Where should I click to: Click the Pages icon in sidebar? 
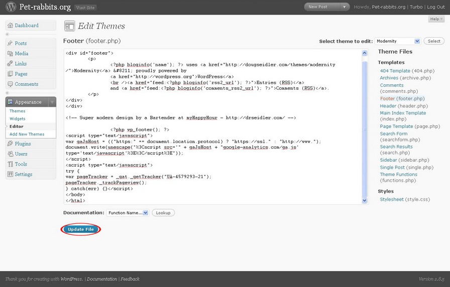pyautogui.click(x=10, y=74)
